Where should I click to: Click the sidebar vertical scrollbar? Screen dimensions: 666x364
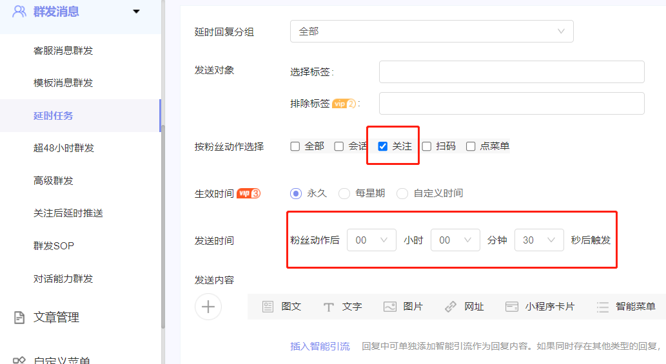tap(163, 227)
